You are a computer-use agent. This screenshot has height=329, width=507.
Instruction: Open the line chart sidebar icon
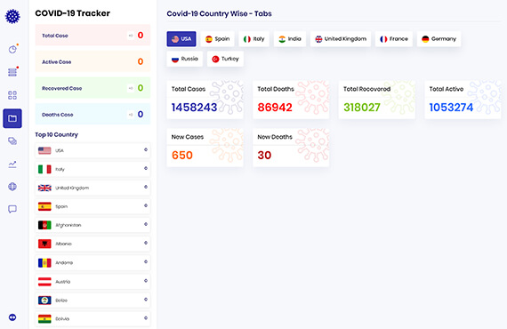(12, 164)
